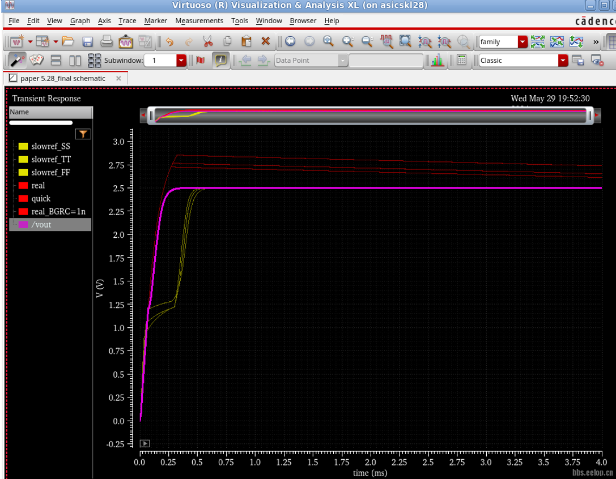Open the Graph menu
This screenshot has height=479, width=616.
click(80, 21)
